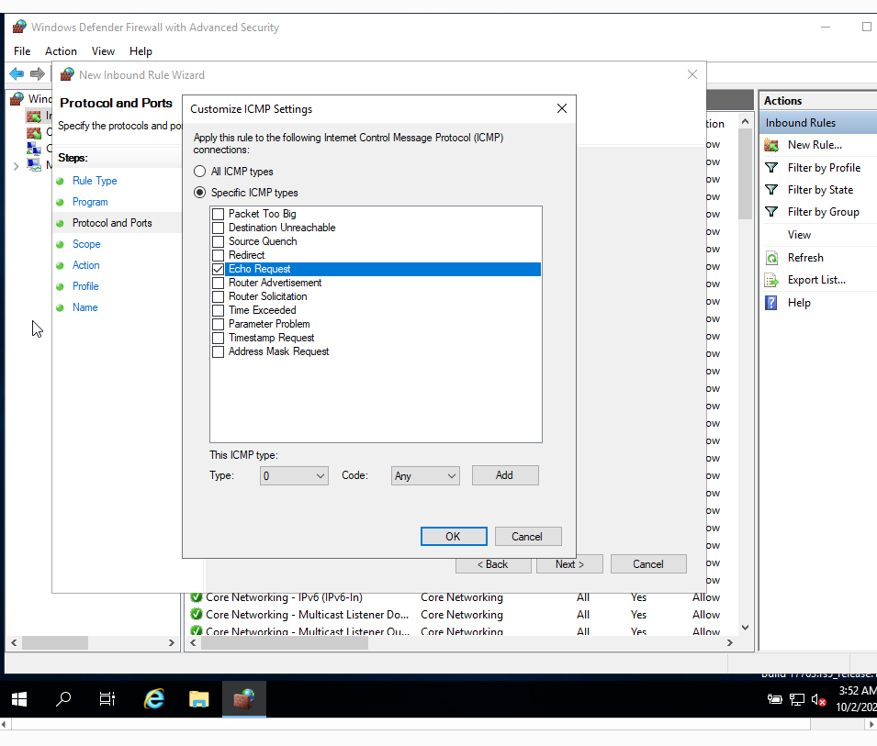
Task: Click the Add button for ICMP type
Action: click(x=505, y=475)
